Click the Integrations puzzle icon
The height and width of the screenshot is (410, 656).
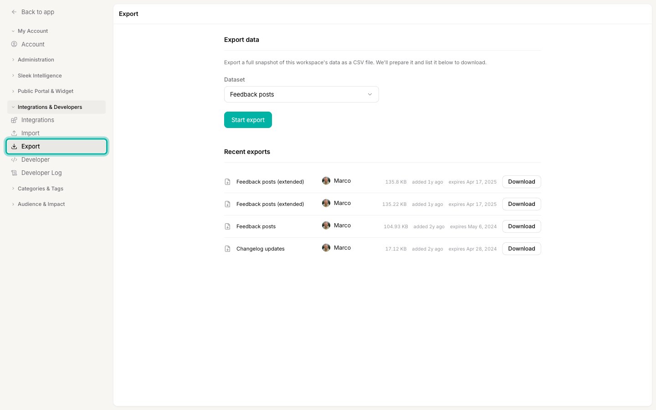(x=14, y=120)
